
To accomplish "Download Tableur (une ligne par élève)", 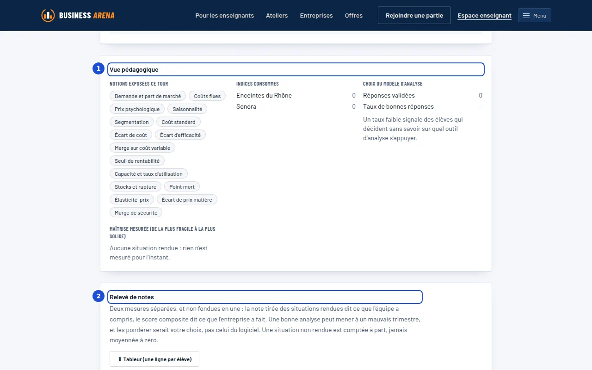I will 154,359.
